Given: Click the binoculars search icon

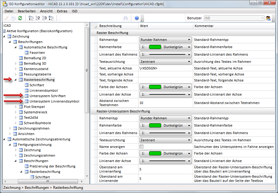Looking at the screenshot, I should 126,18.
